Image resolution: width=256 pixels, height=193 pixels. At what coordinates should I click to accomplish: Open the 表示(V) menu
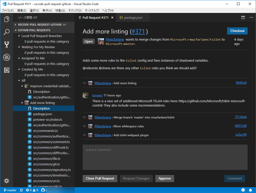tap(47, 10)
